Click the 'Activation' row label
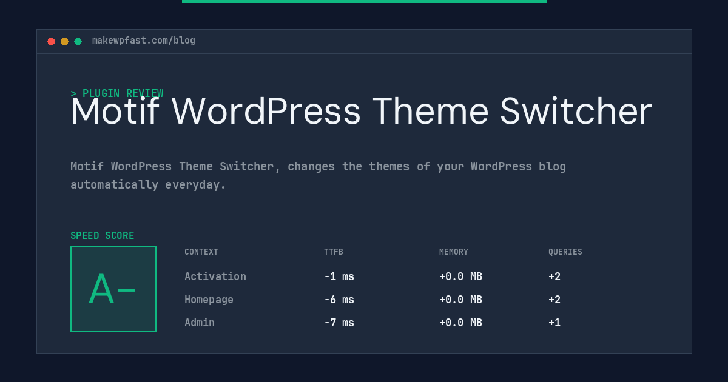The height and width of the screenshot is (382, 728). click(215, 276)
